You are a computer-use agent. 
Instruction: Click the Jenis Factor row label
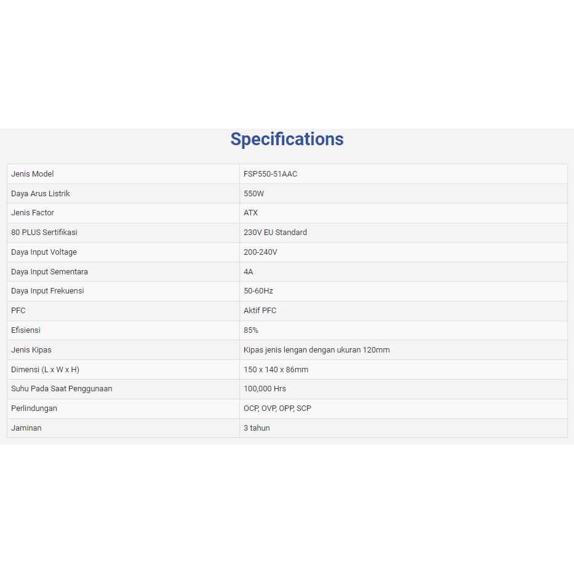[x=33, y=213]
